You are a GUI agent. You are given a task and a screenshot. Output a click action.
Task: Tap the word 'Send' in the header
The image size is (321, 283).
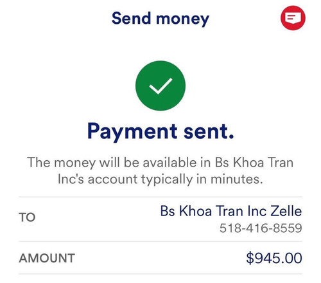pos(132,18)
